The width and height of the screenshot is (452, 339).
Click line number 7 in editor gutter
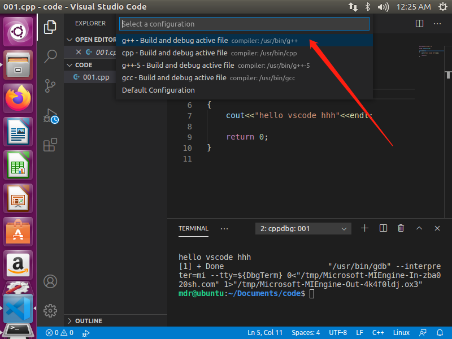[x=189, y=116]
